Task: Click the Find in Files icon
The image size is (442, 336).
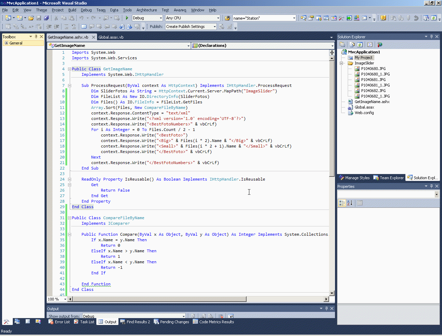Action: 227,18
